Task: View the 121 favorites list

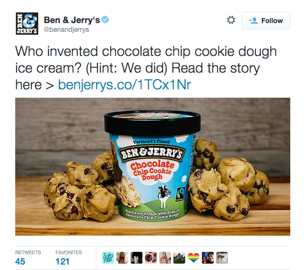Action: coord(68,258)
